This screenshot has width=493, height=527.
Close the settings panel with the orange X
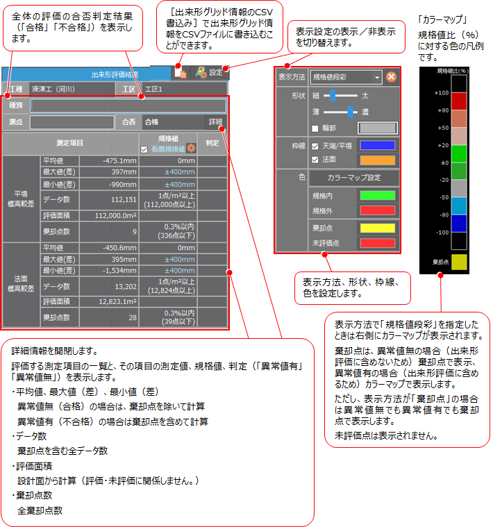392,77
